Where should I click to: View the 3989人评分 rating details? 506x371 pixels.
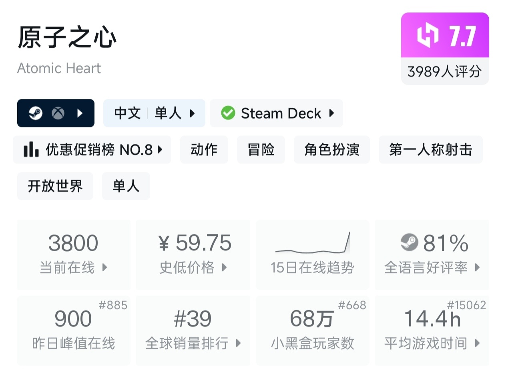[x=444, y=72]
